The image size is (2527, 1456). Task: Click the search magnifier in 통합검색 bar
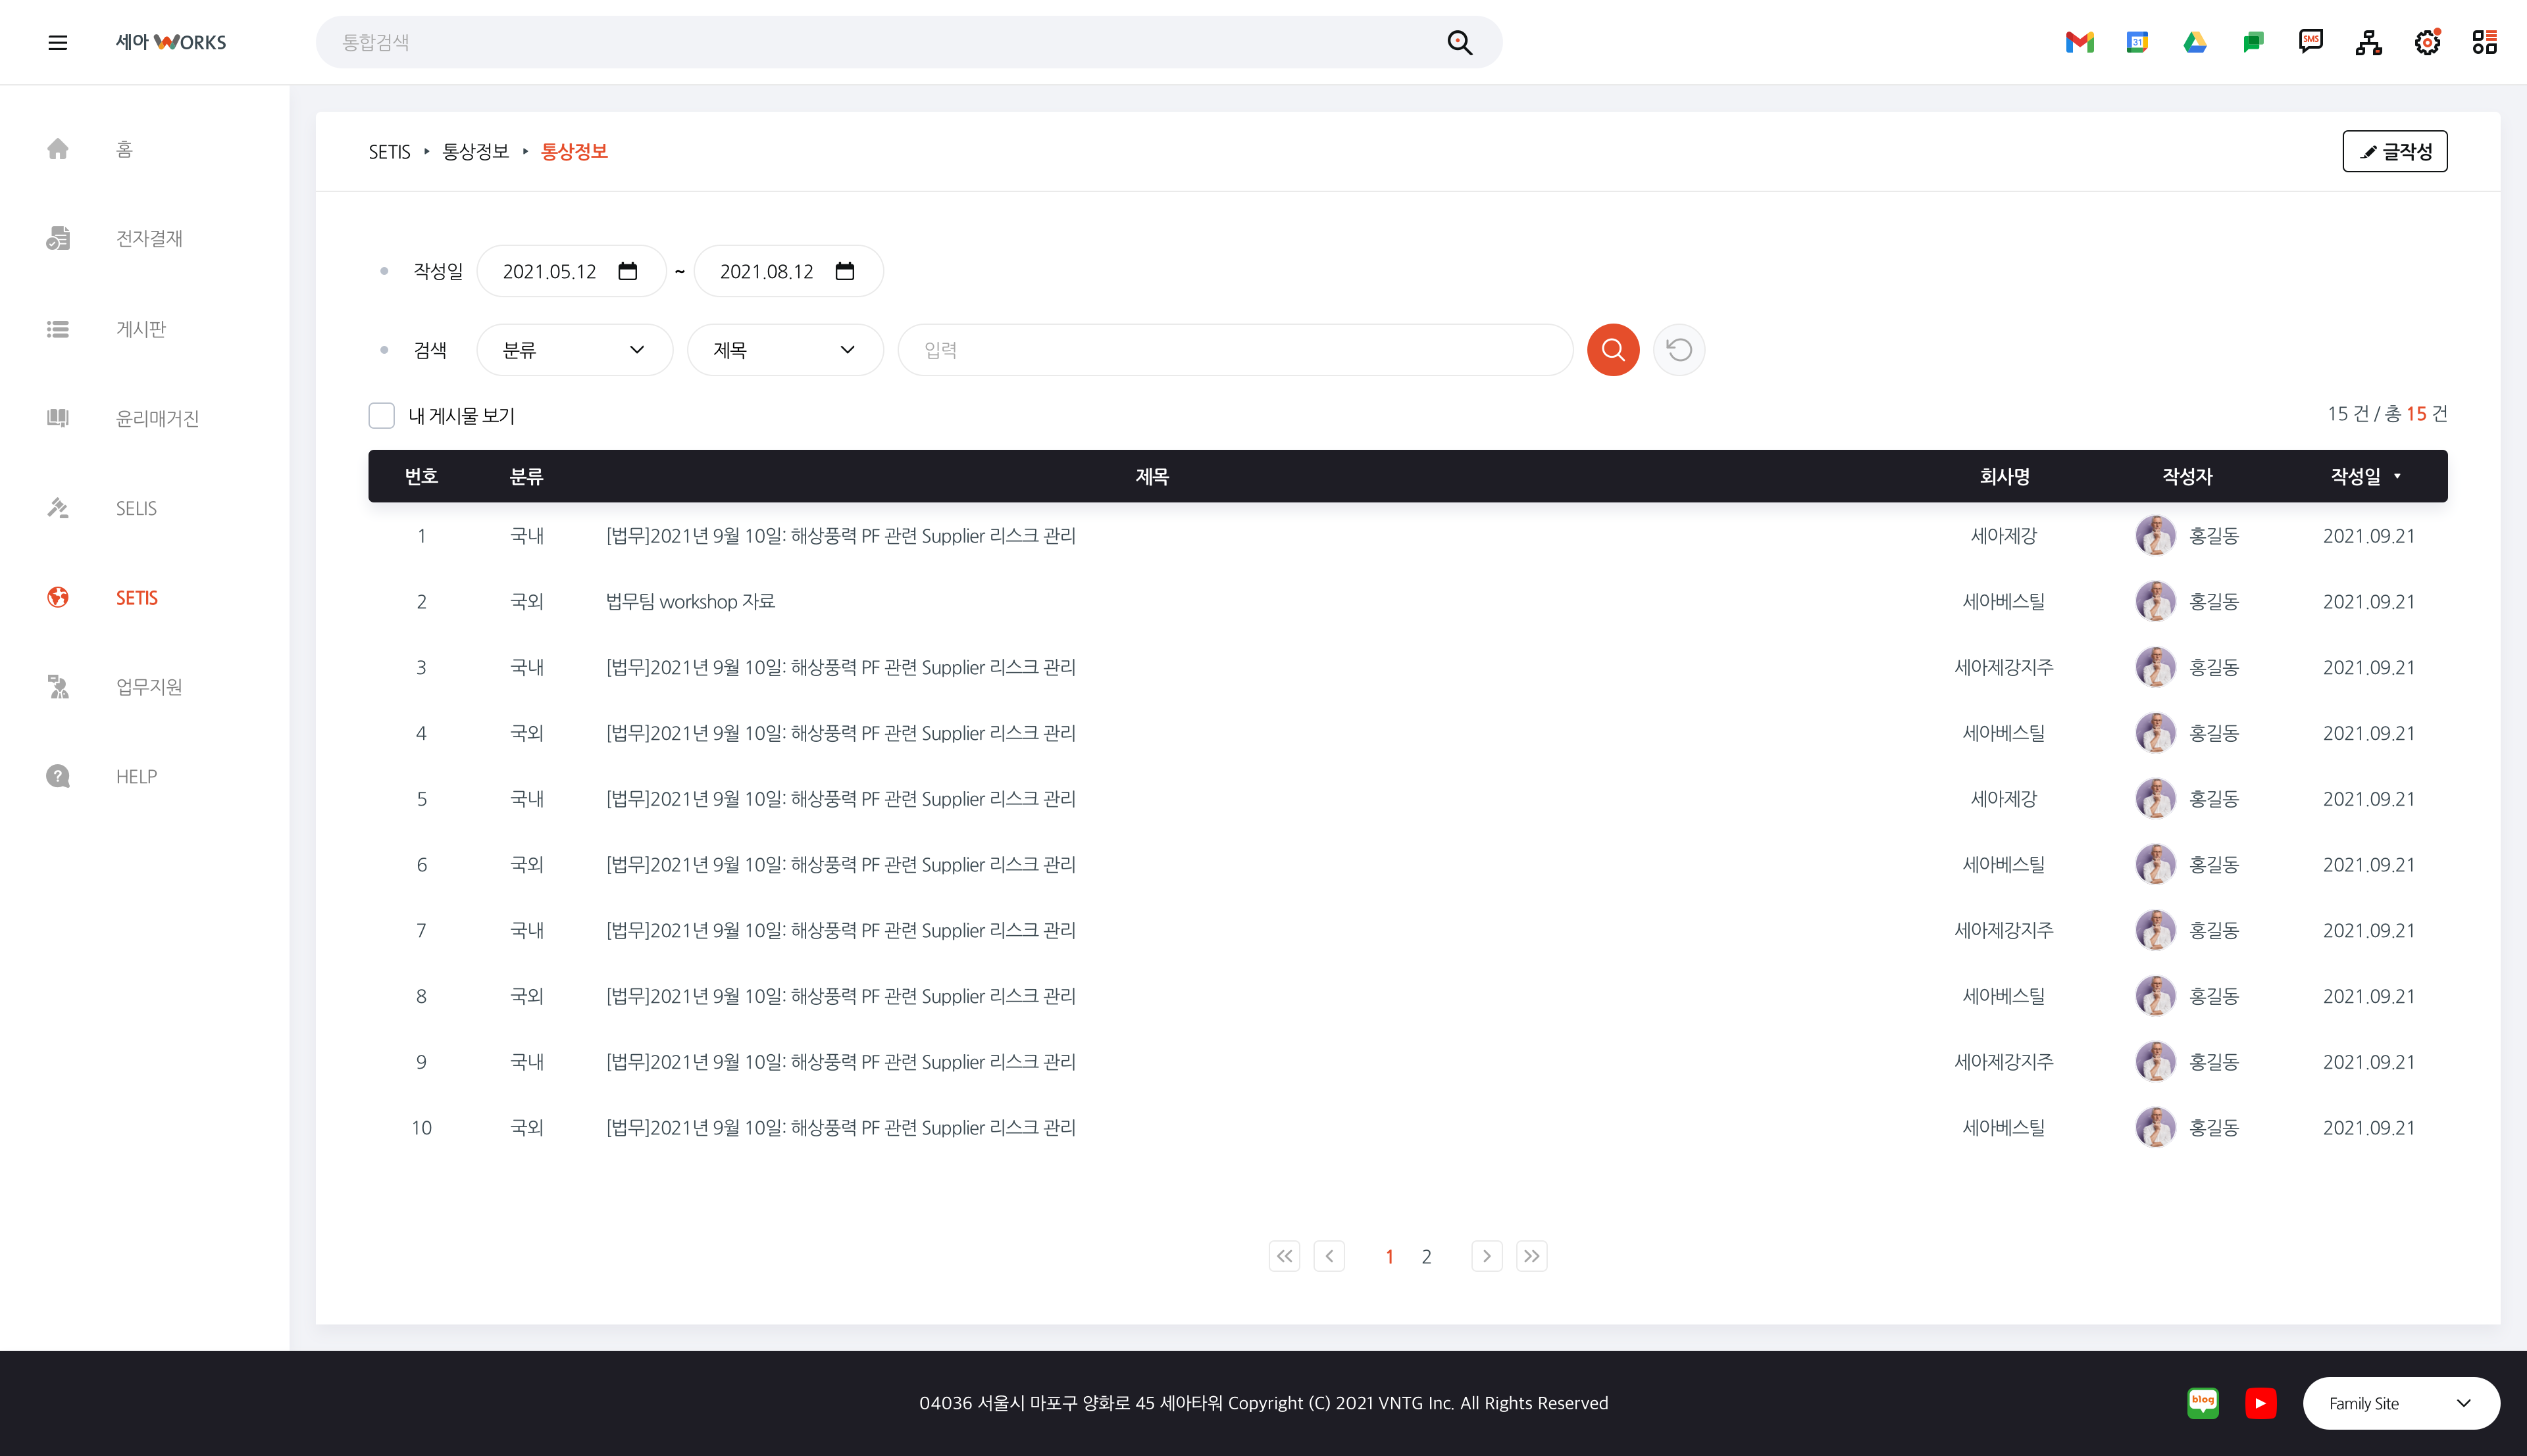coord(1460,42)
